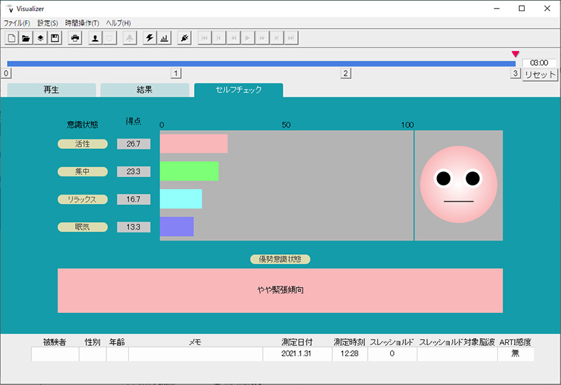The height and width of the screenshot is (385, 561).
Task: Click the score value 23.3
Action: [x=134, y=171]
